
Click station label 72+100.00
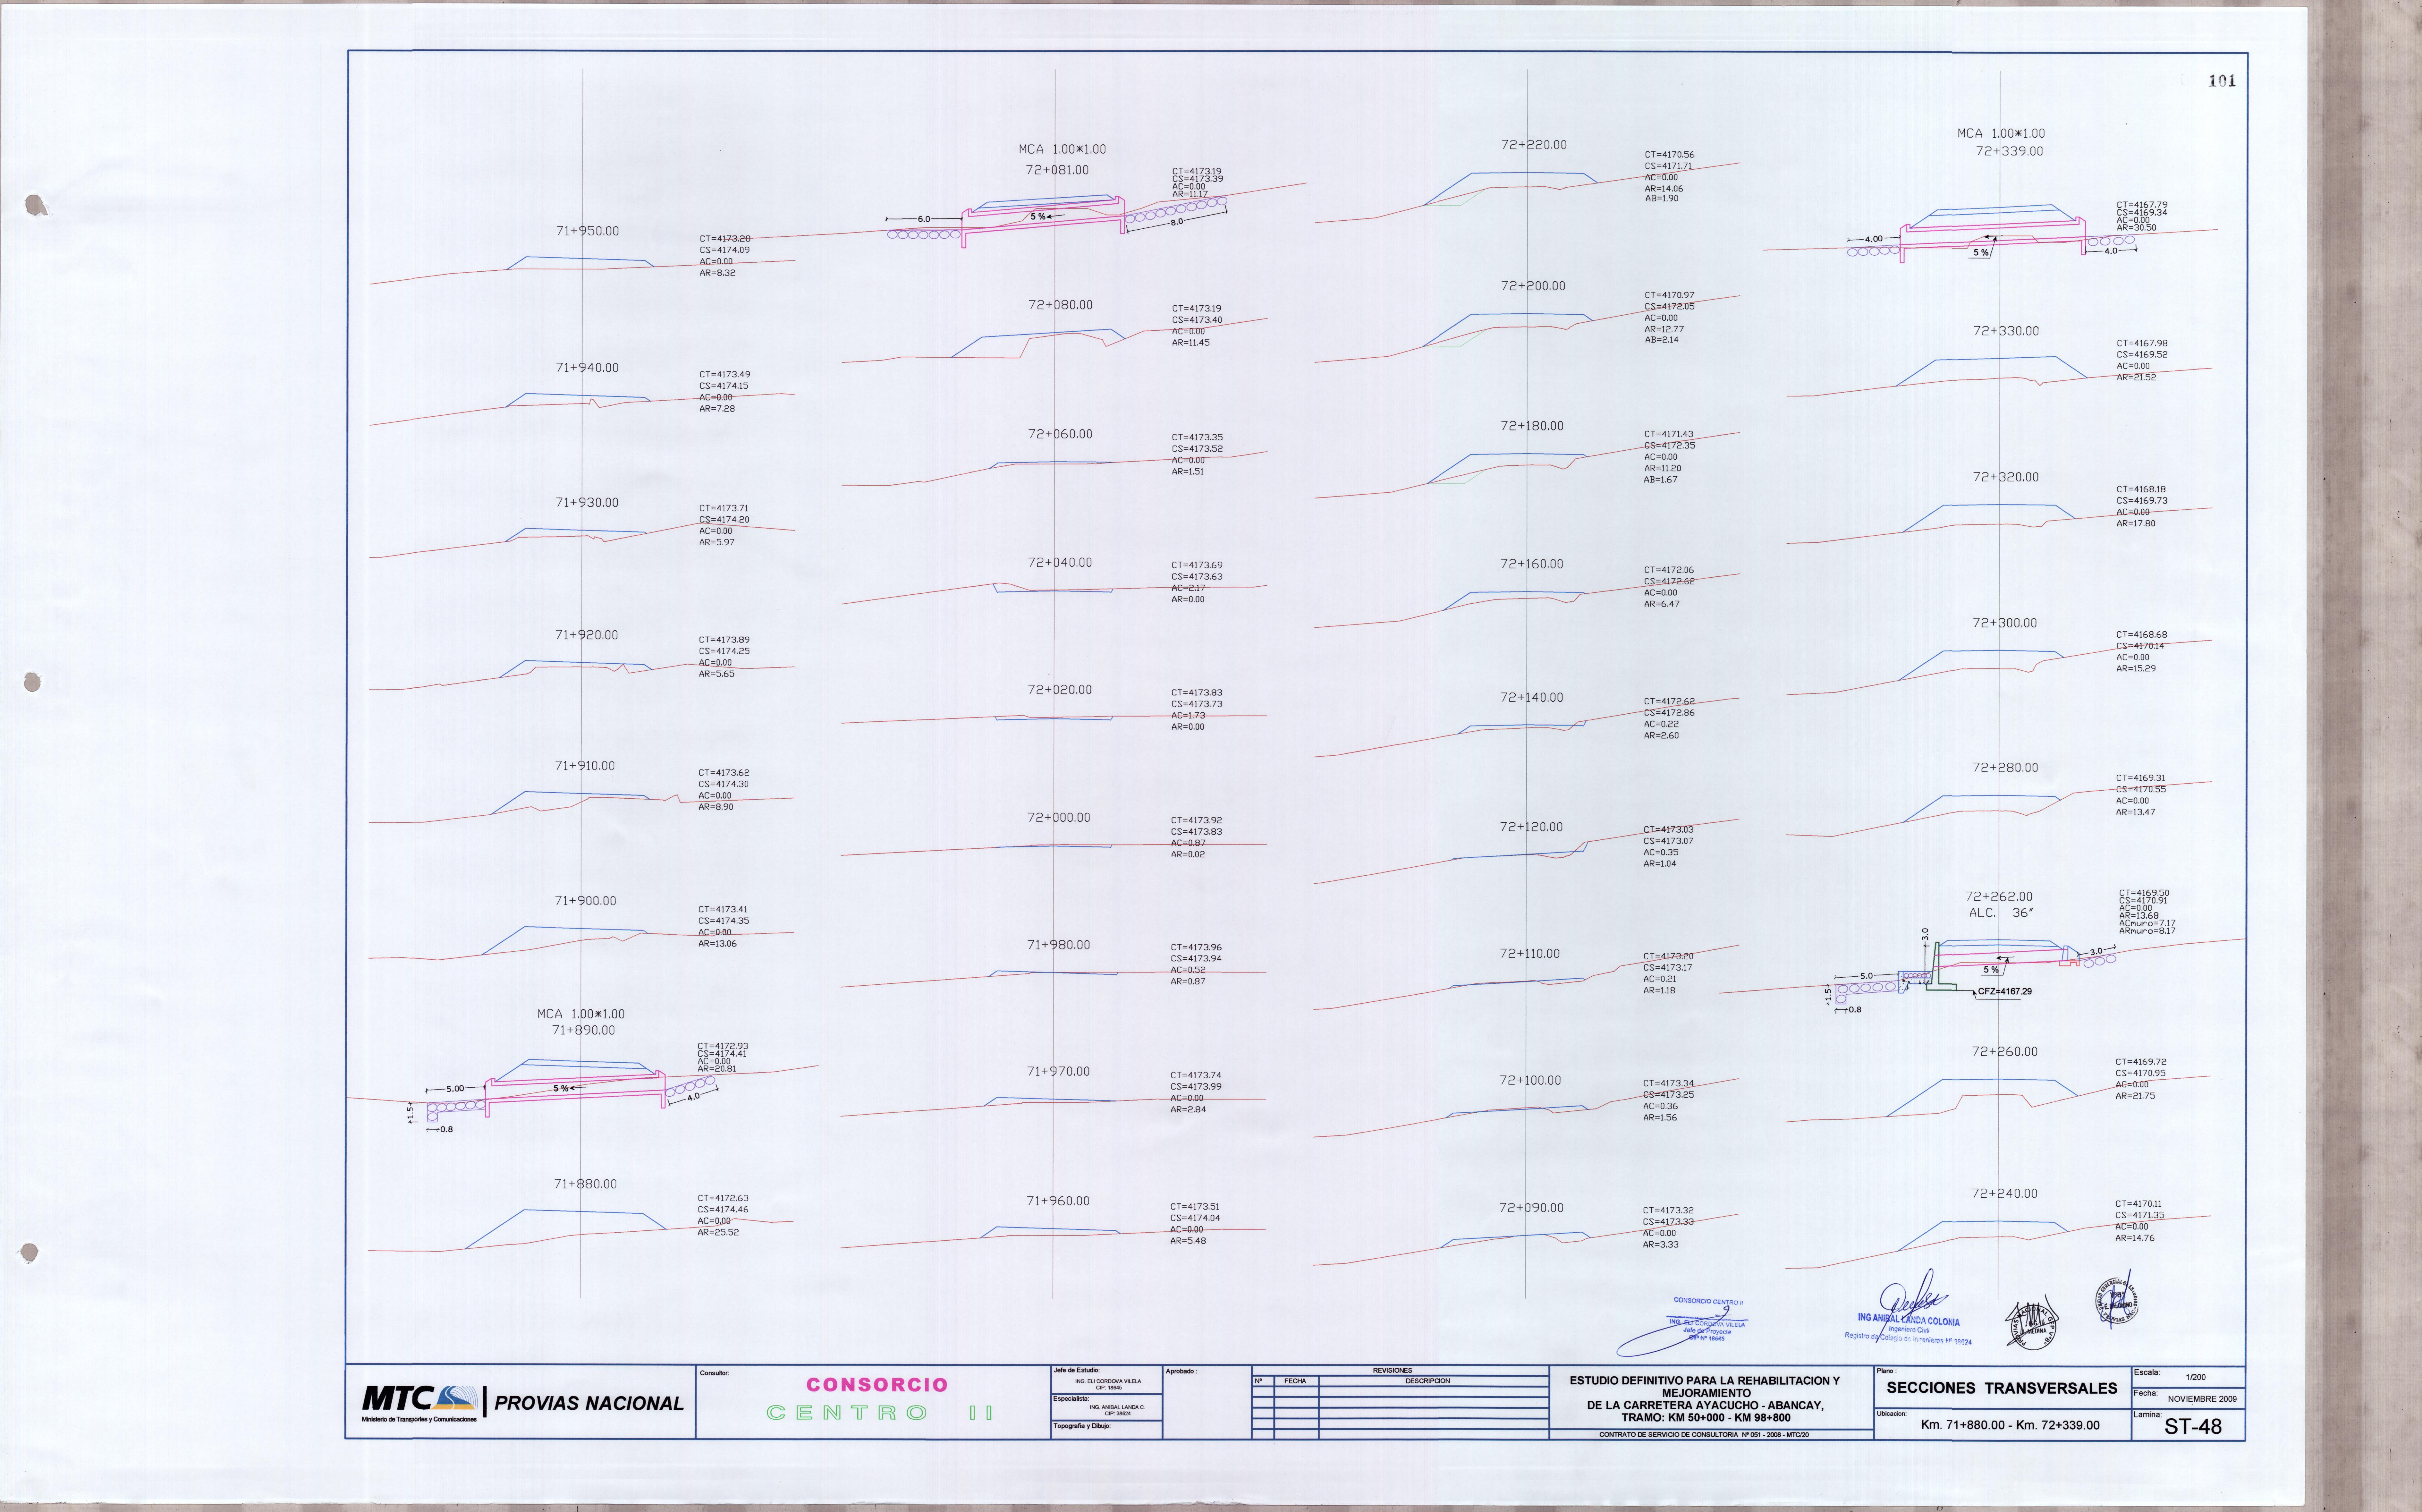click(x=1530, y=1081)
